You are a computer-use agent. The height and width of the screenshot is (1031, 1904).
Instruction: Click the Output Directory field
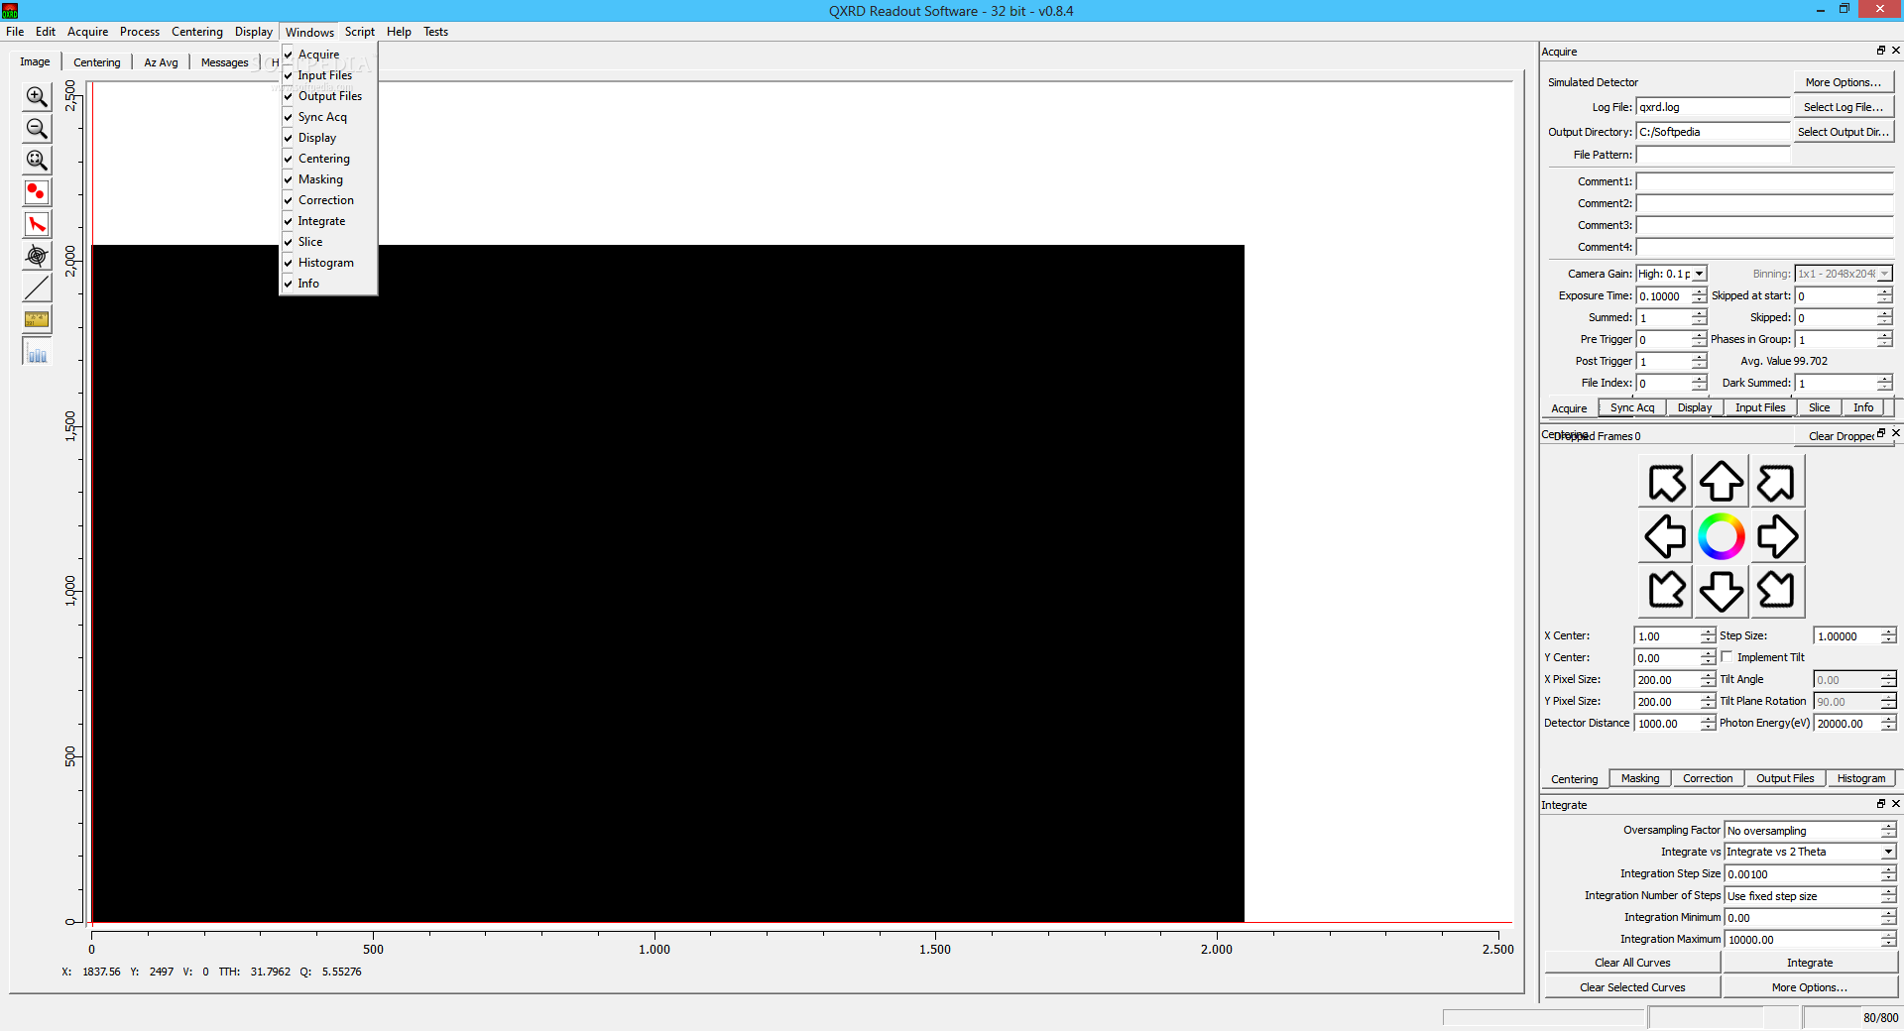[1713, 132]
